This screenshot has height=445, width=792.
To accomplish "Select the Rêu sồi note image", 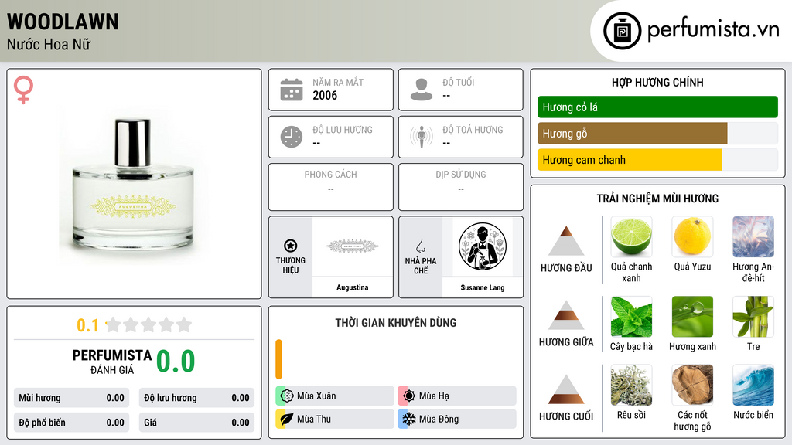I will point(631,385).
